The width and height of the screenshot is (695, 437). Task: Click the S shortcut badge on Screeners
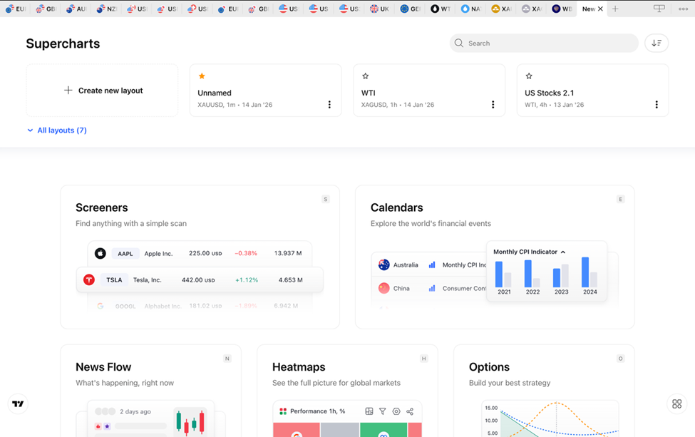coord(326,199)
